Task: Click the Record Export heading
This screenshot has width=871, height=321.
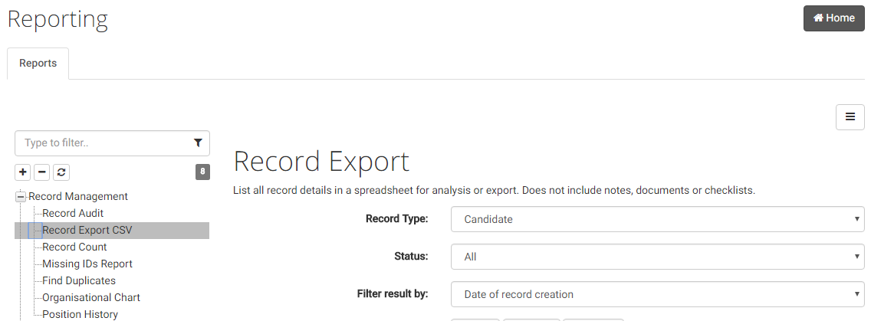Action: coord(321,162)
